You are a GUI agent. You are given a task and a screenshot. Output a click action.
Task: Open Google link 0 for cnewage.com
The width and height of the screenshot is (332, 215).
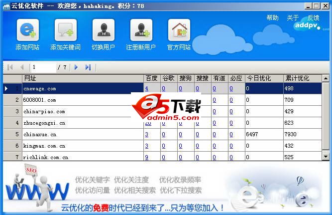[x=163, y=88]
